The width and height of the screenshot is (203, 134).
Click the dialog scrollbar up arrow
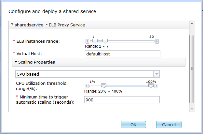(192, 23)
